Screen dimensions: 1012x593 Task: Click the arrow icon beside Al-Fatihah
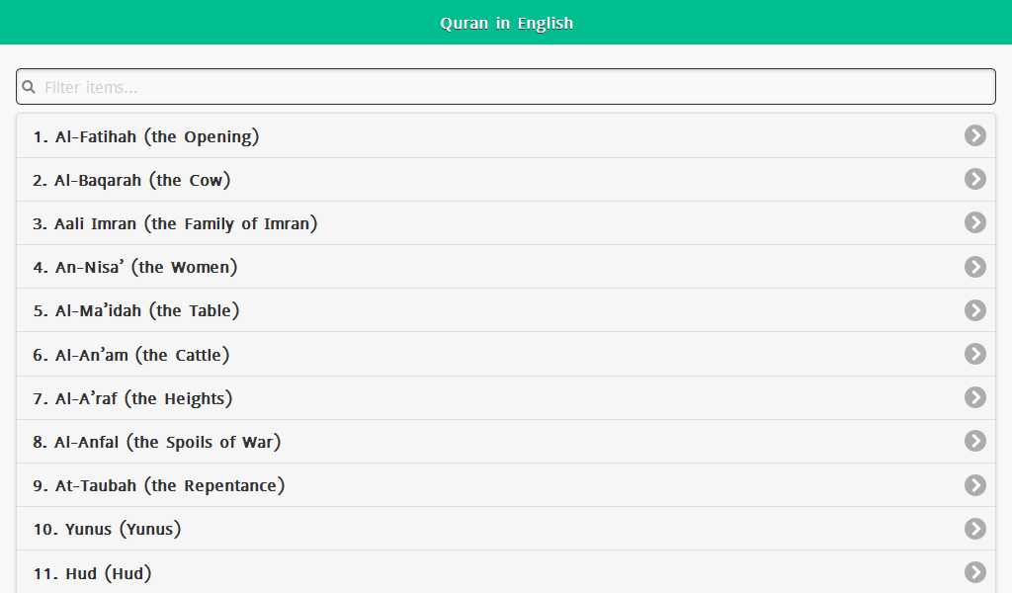pyautogui.click(x=975, y=135)
